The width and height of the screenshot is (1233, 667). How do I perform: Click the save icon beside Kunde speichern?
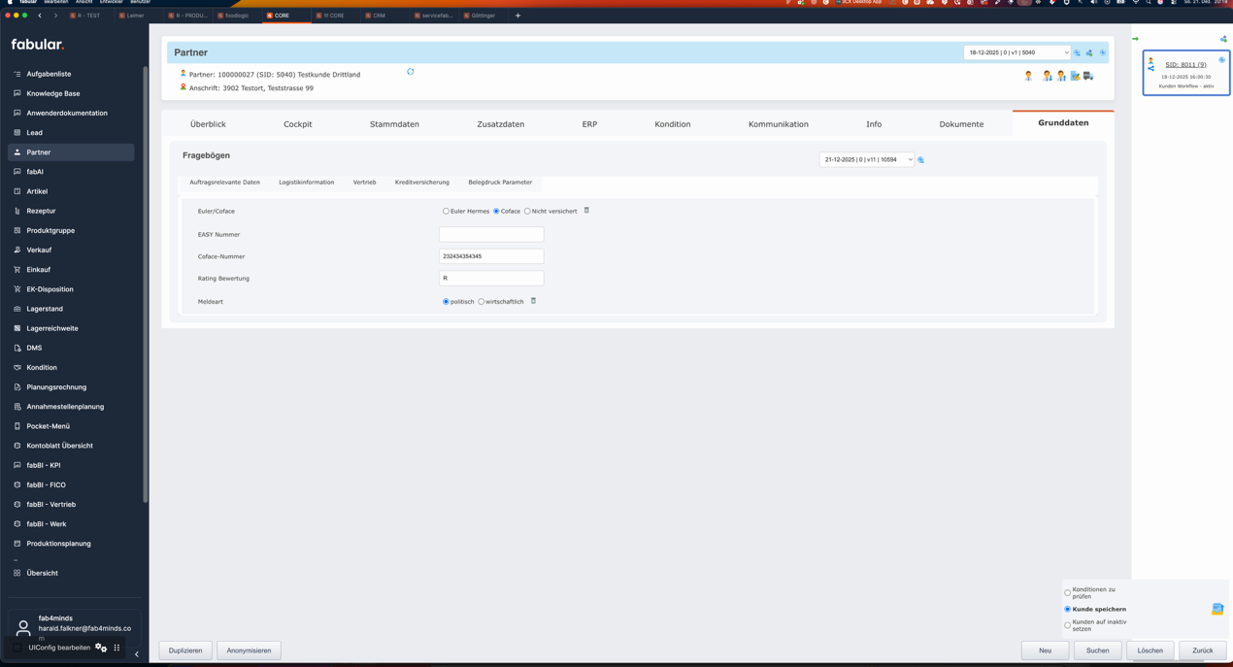click(x=1217, y=609)
